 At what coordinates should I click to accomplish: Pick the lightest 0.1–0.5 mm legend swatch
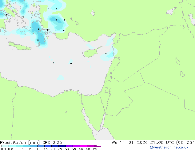pos(5,146)
